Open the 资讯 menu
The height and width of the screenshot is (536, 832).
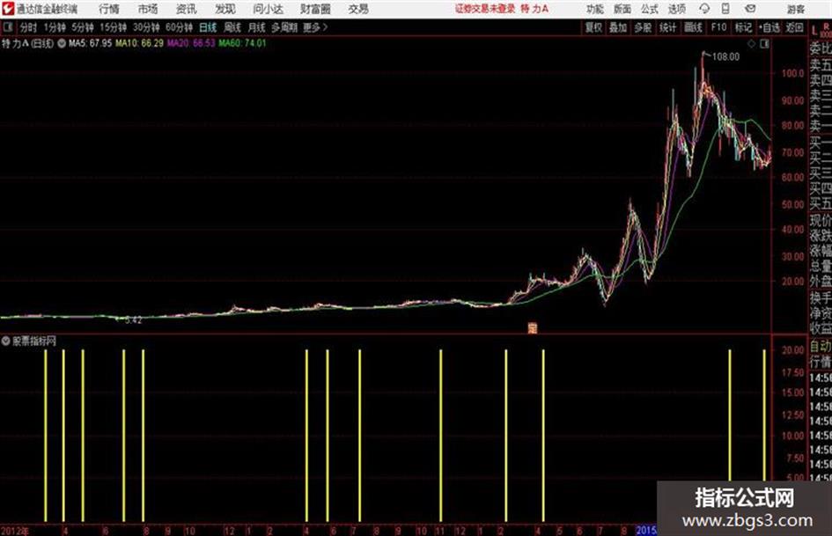tap(187, 9)
